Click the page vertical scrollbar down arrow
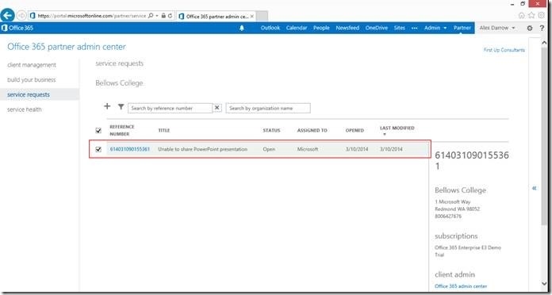552x295 pixels. tap(545, 283)
